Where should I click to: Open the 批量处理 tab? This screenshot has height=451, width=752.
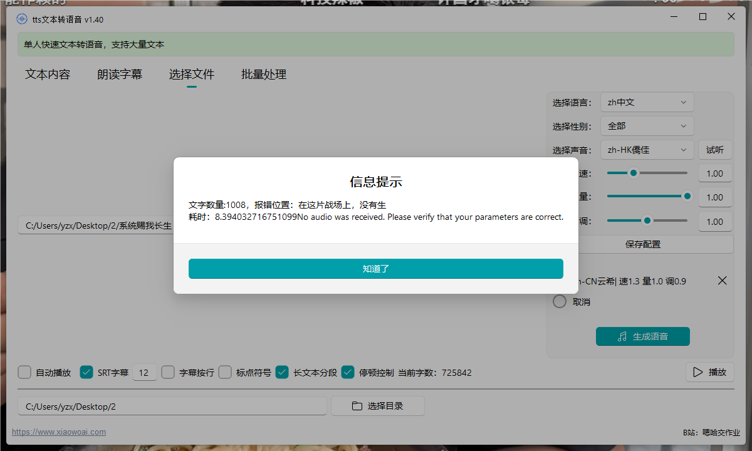pyautogui.click(x=264, y=75)
